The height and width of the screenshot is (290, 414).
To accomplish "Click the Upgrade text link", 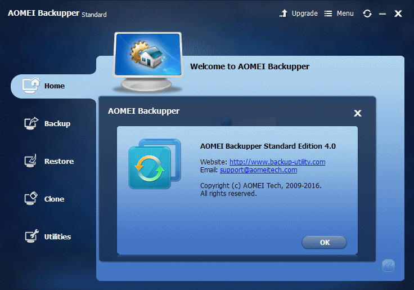I will (305, 14).
